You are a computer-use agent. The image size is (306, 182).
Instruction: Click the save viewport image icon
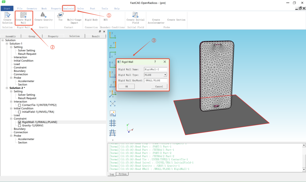point(112,114)
